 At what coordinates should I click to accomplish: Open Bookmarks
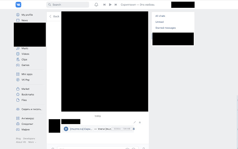coord(25,94)
